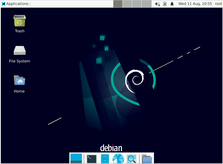This screenshot has width=223, height=164.
Task: Select the Trash desktop icon
Action: click(x=20, y=21)
